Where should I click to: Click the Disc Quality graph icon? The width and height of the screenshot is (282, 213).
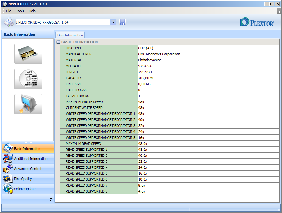[x=8, y=178]
